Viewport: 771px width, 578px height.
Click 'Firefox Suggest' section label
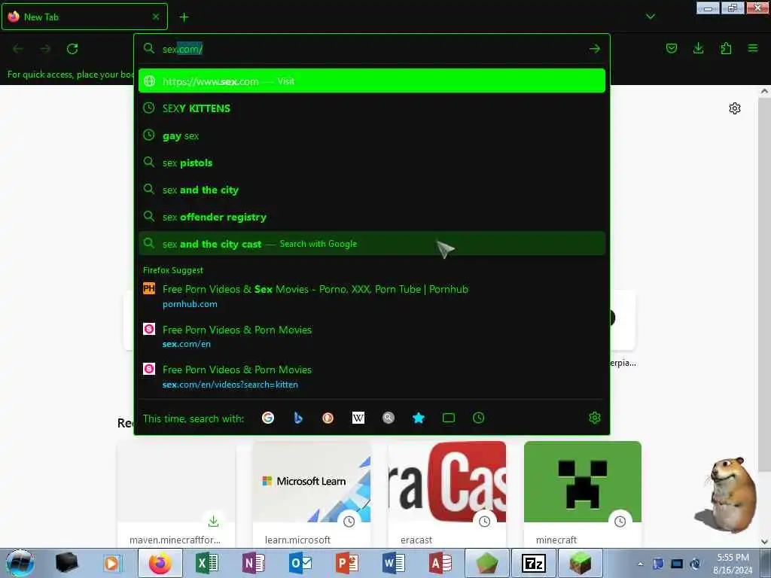173,270
